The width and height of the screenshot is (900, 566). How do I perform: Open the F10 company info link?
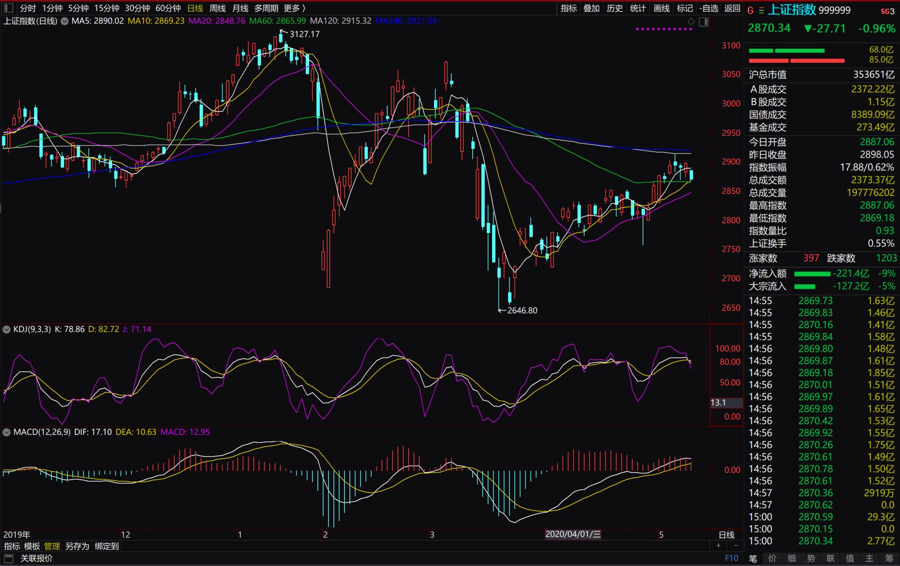pos(731,558)
